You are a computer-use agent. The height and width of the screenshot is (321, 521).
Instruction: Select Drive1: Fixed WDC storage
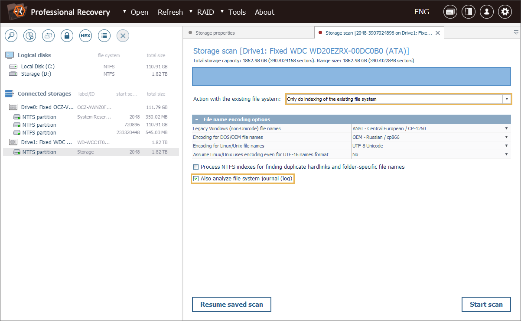coord(91,142)
